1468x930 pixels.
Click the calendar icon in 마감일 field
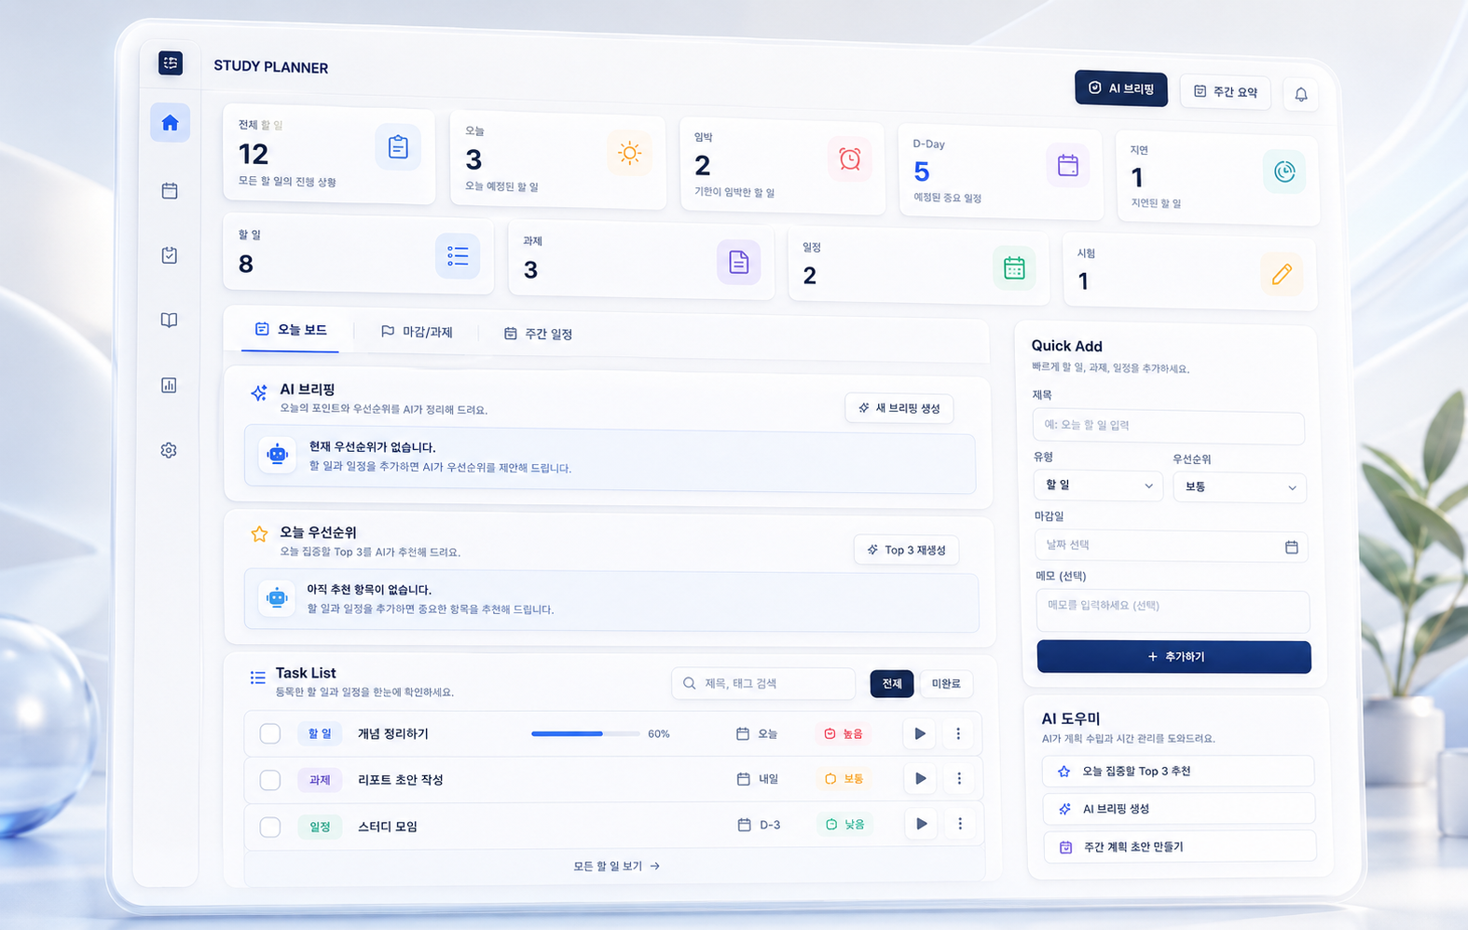1292,547
